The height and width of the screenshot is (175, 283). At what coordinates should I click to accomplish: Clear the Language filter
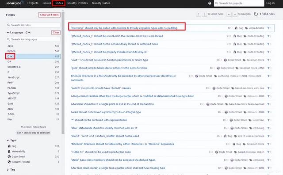coord(56,32)
